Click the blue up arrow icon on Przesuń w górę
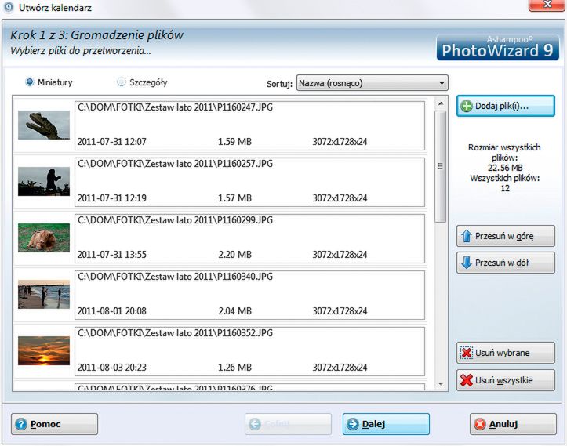The height and width of the screenshot is (446, 567). pyautogui.click(x=467, y=236)
